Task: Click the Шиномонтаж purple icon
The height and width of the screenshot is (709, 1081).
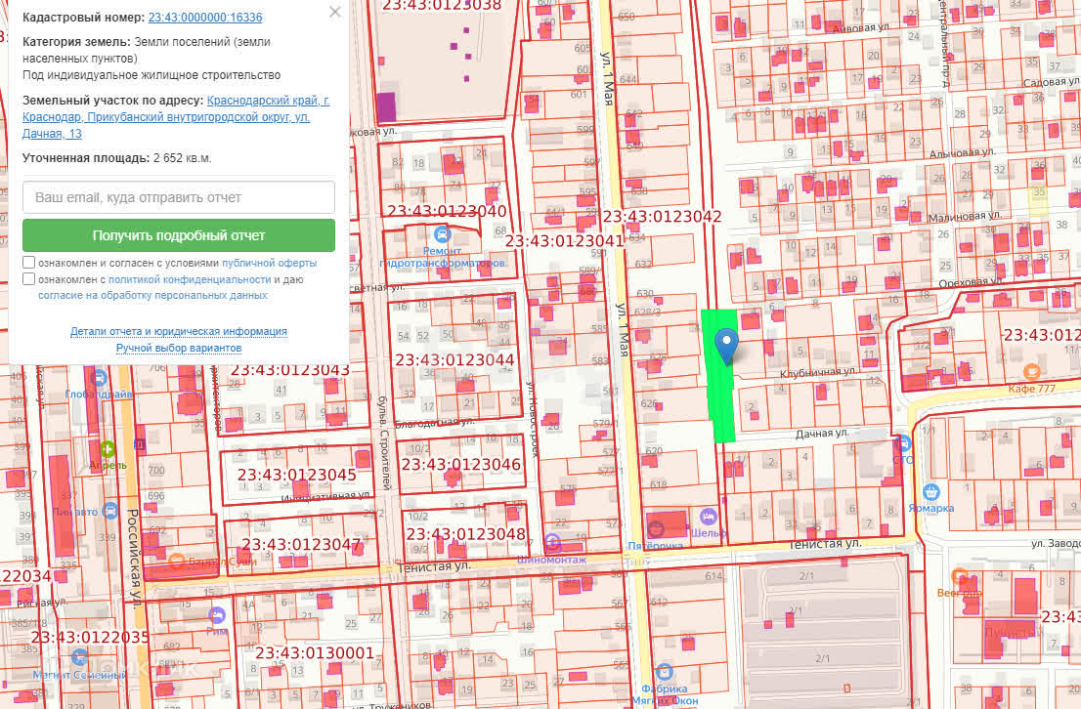Action: pyautogui.click(x=552, y=543)
